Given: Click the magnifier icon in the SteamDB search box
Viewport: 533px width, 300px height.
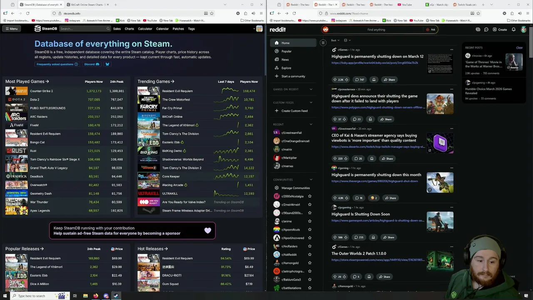Looking at the screenshot, I should click(108, 29).
